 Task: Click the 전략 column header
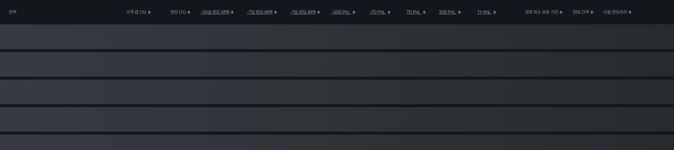pos(13,12)
